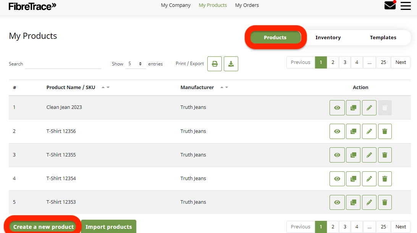View Clean Jean 2023 via eye icon
The image size is (417, 233).
coord(337,108)
